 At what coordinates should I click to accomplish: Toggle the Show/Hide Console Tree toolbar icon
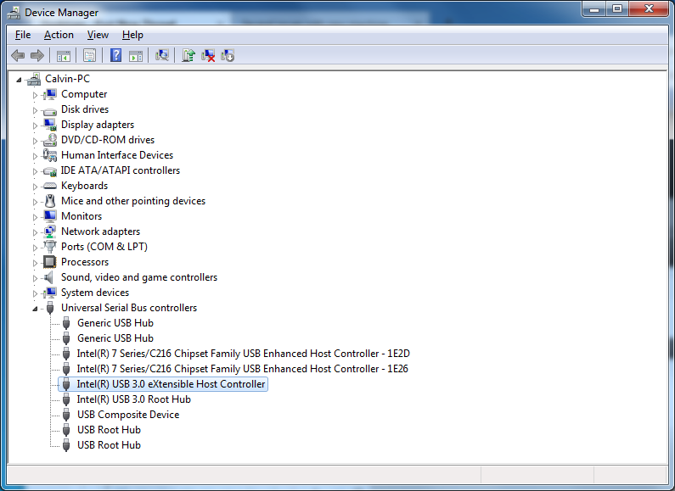64,55
